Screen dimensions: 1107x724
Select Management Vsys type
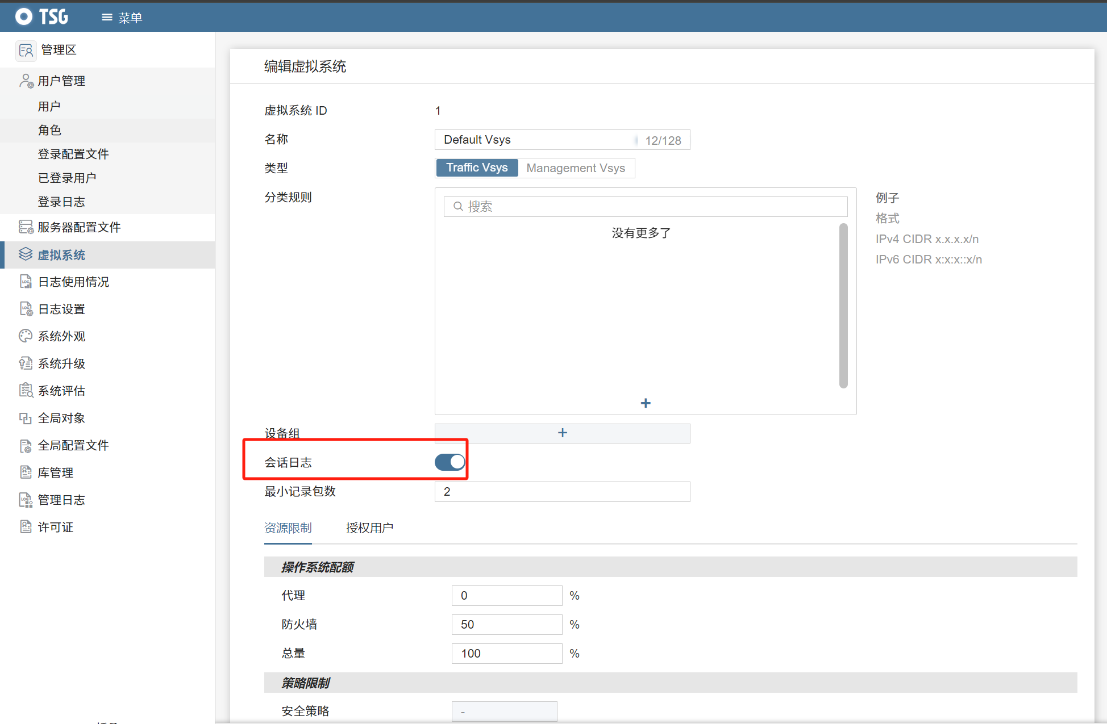[575, 168]
